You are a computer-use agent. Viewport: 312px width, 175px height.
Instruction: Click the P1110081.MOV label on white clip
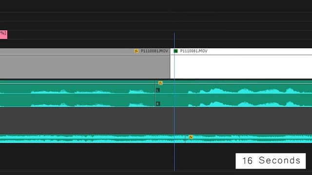[x=194, y=51]
